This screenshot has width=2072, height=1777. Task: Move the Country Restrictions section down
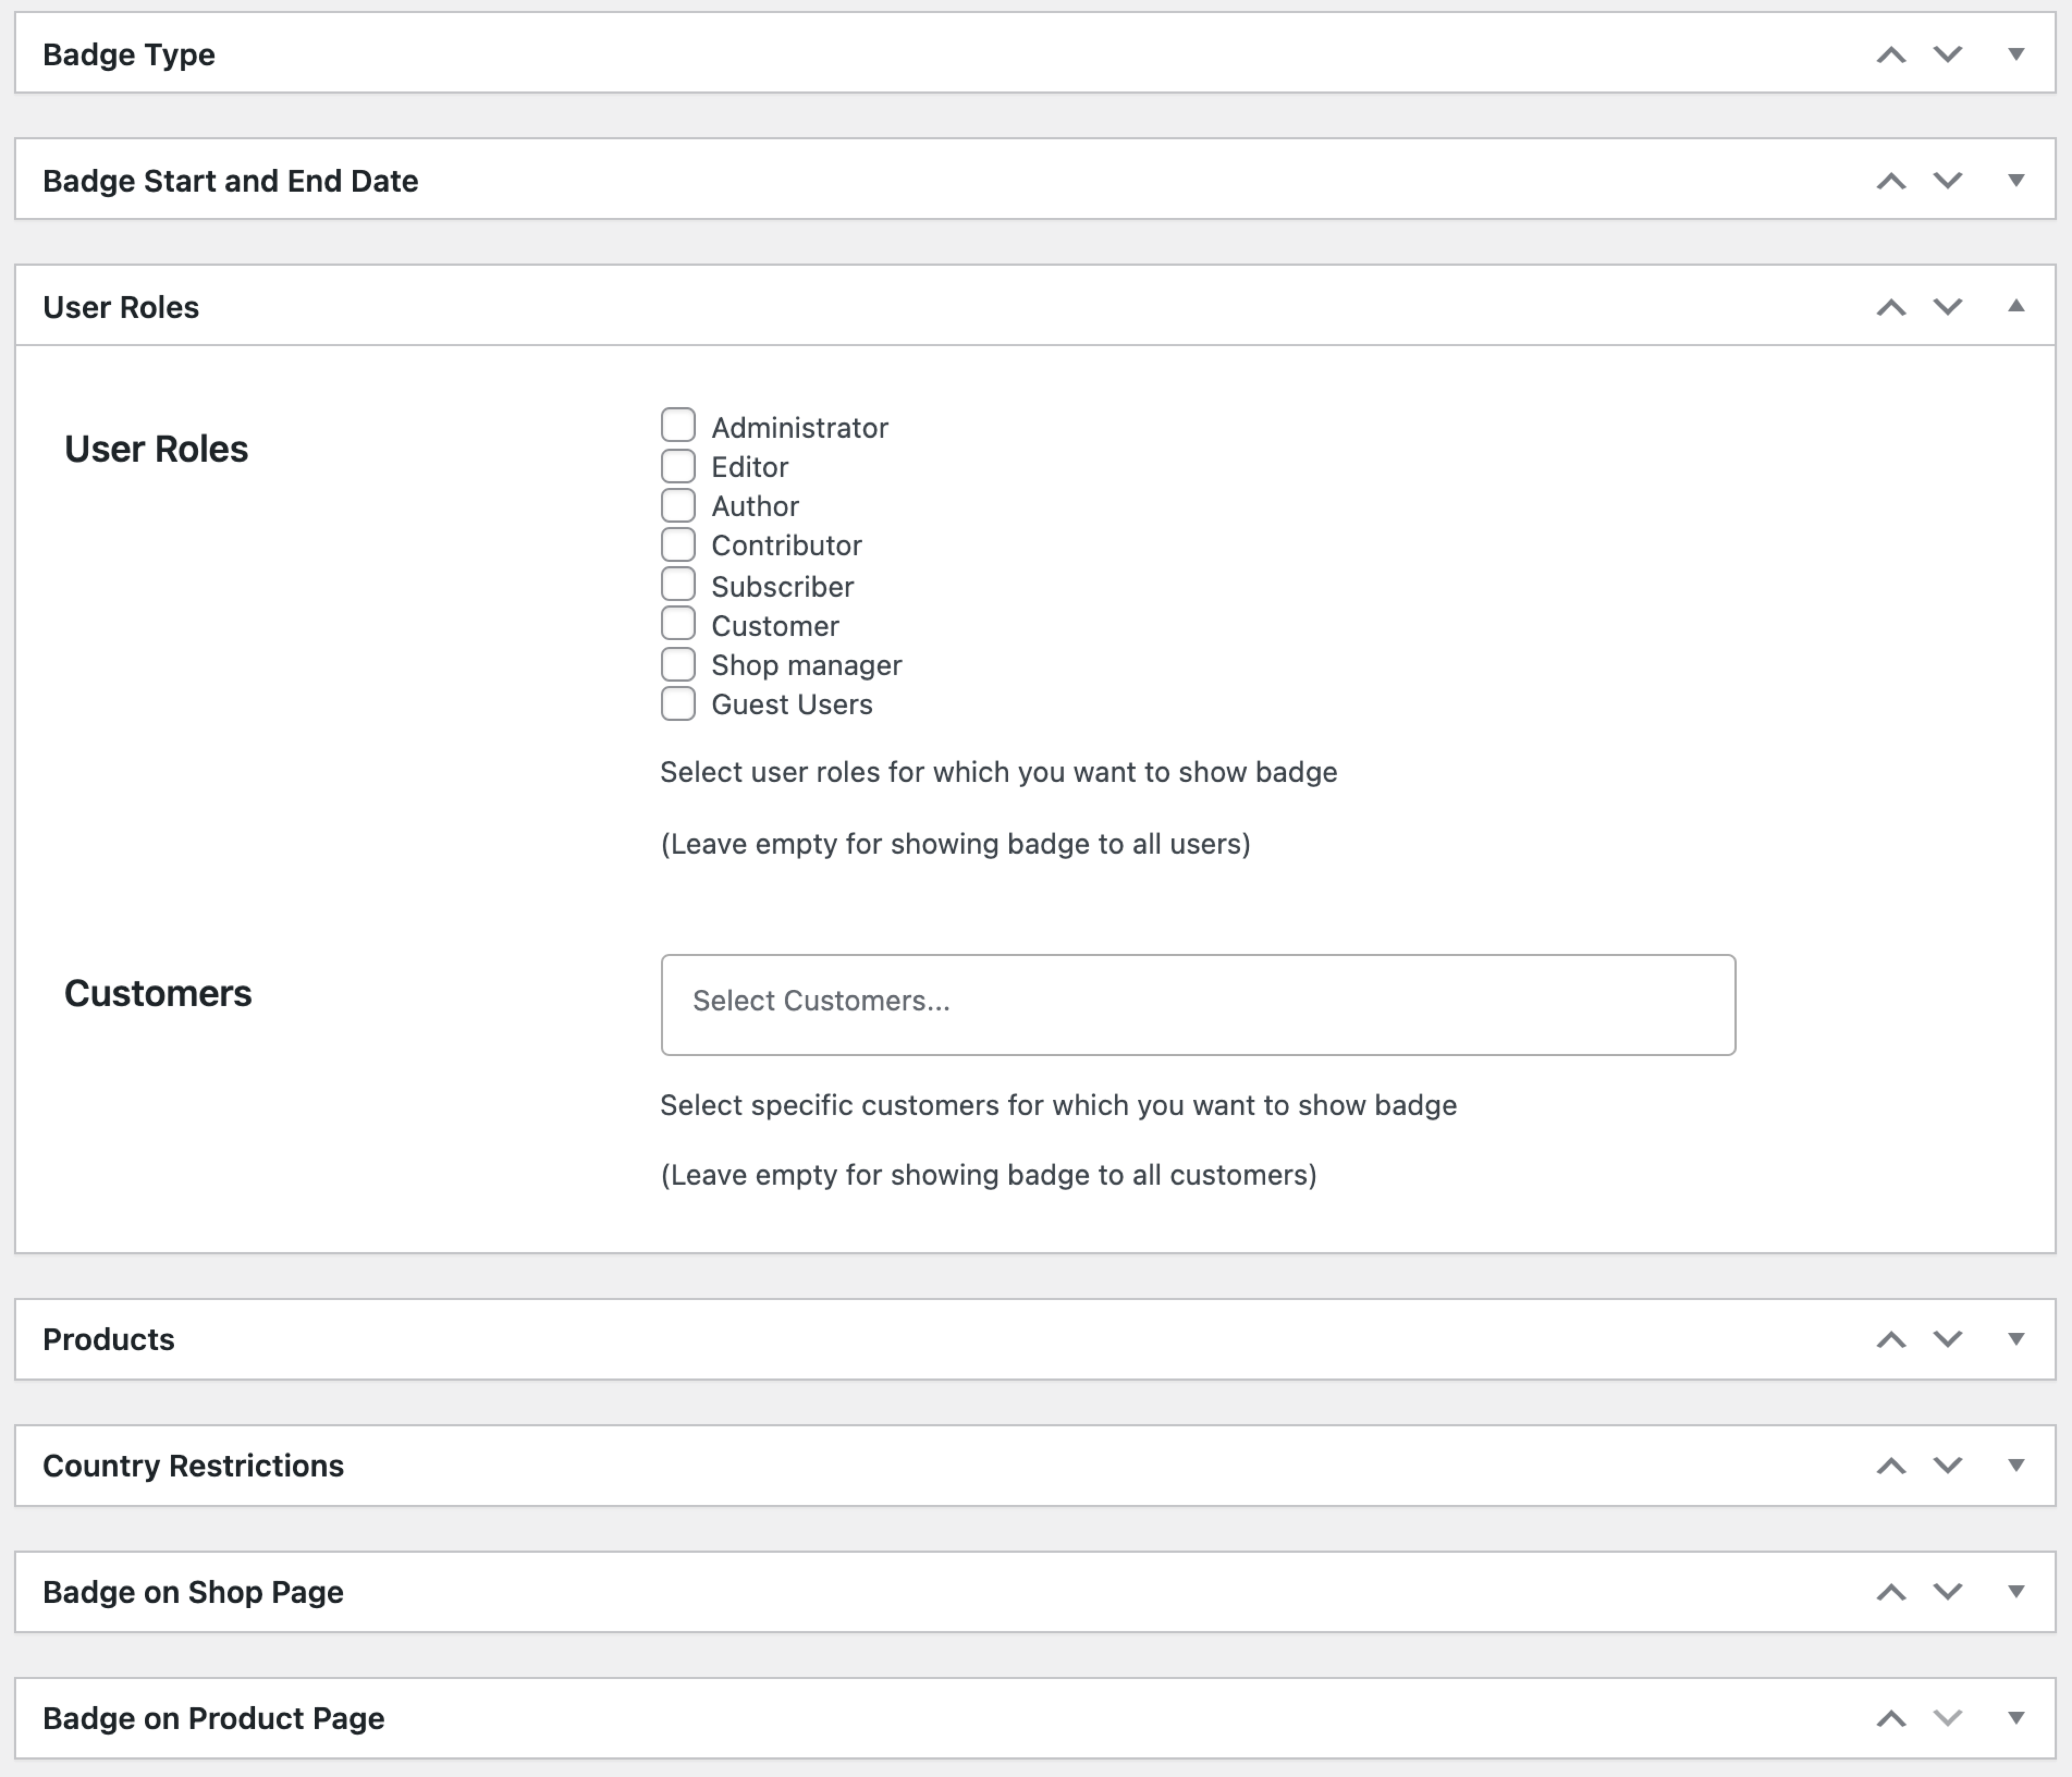point(1946,1466)
